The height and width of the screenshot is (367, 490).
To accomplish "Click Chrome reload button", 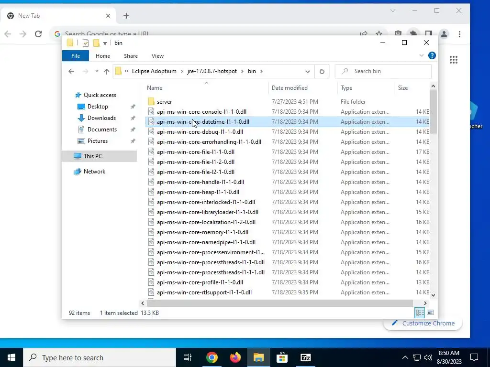I will (38, 34).
